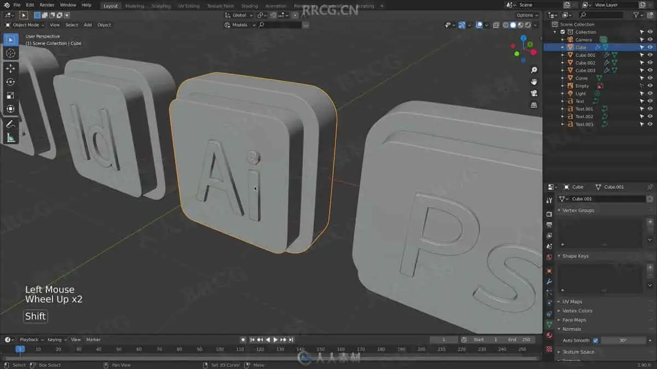Select the Scale tool
Screen dimensions: 657x369
(10, 96)
